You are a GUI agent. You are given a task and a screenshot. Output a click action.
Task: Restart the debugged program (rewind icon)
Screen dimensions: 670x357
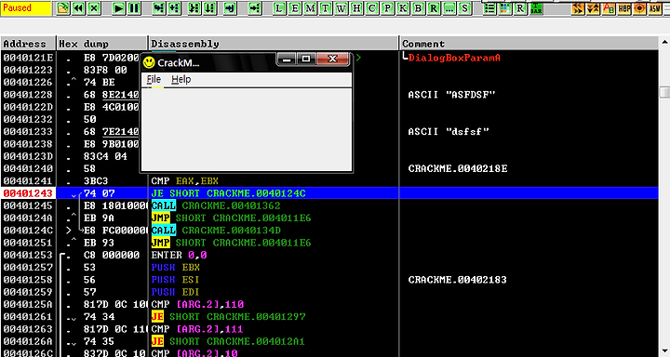78,8
